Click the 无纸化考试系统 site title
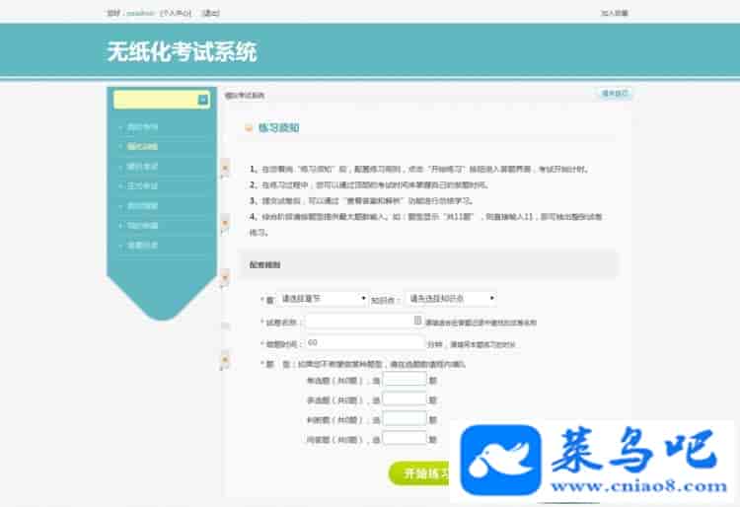 (182, 51)
